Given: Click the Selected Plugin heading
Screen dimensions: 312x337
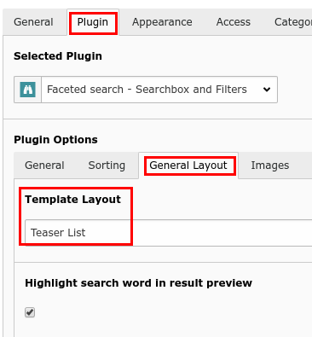Looking at the screenshot, I should coord(58,56).
